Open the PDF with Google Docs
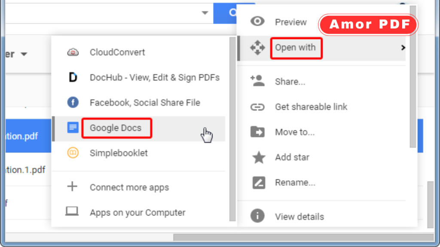 pos(116,128)
